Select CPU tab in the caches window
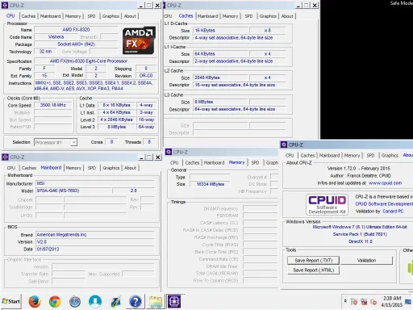Screen dimensions: 413x310 pos(168,16)
